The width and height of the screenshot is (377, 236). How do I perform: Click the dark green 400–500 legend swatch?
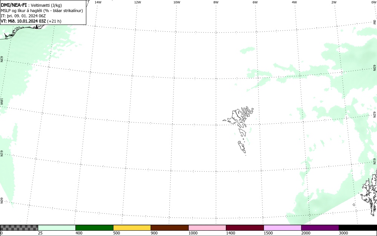94,228
